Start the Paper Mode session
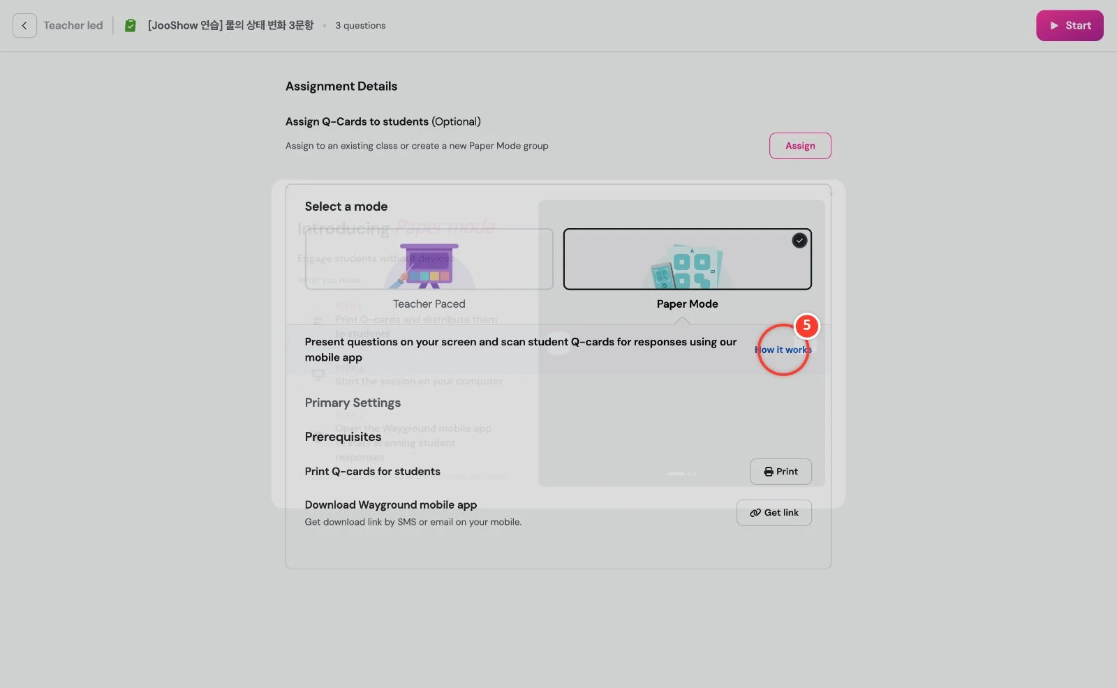The image size is (1117, 688). [x=1070, y=26]
